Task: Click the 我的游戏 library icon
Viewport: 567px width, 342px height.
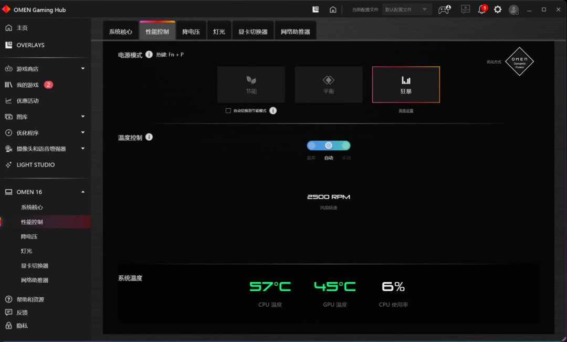Action: tap(9, 85)
